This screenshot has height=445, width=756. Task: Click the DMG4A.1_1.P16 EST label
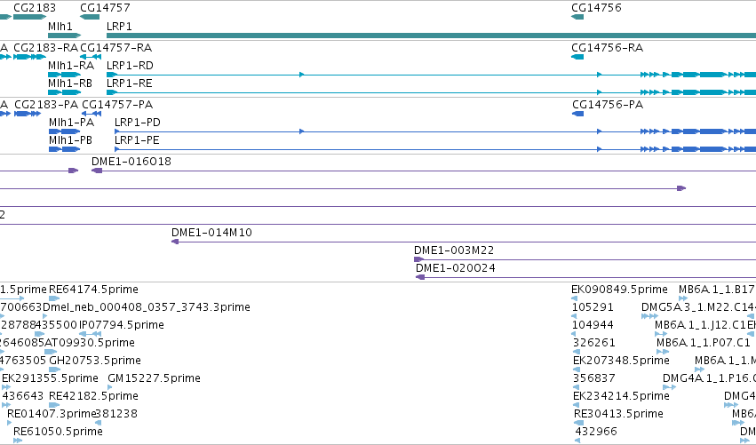coord(707,378)
